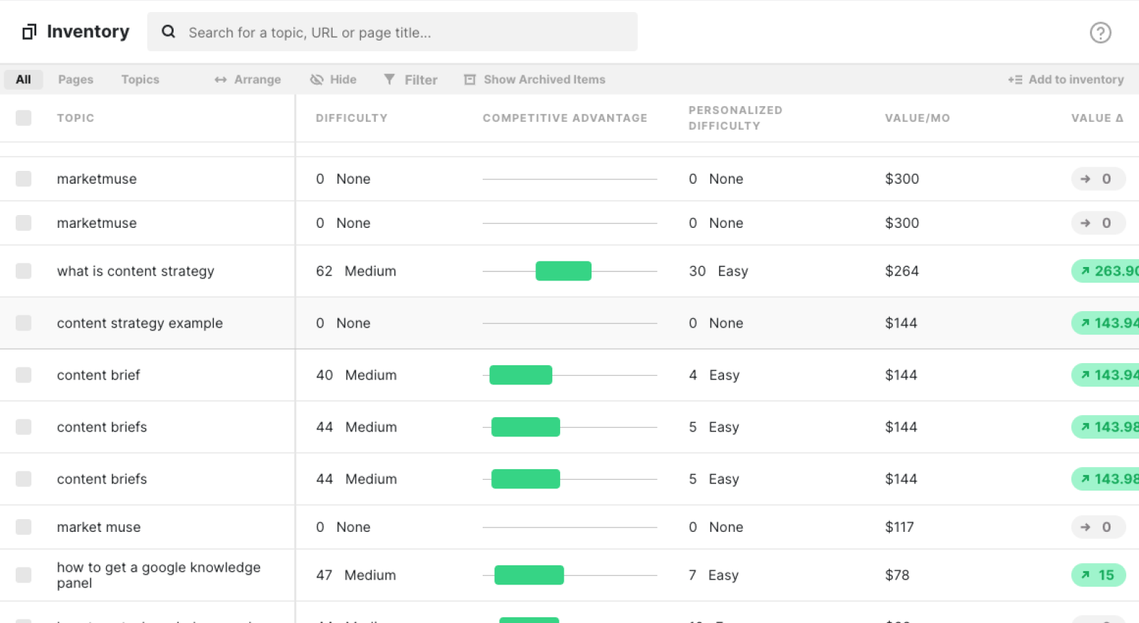Click the Add to inventory plus icon
This screenshot has height=623, width=1139.
1015,80
